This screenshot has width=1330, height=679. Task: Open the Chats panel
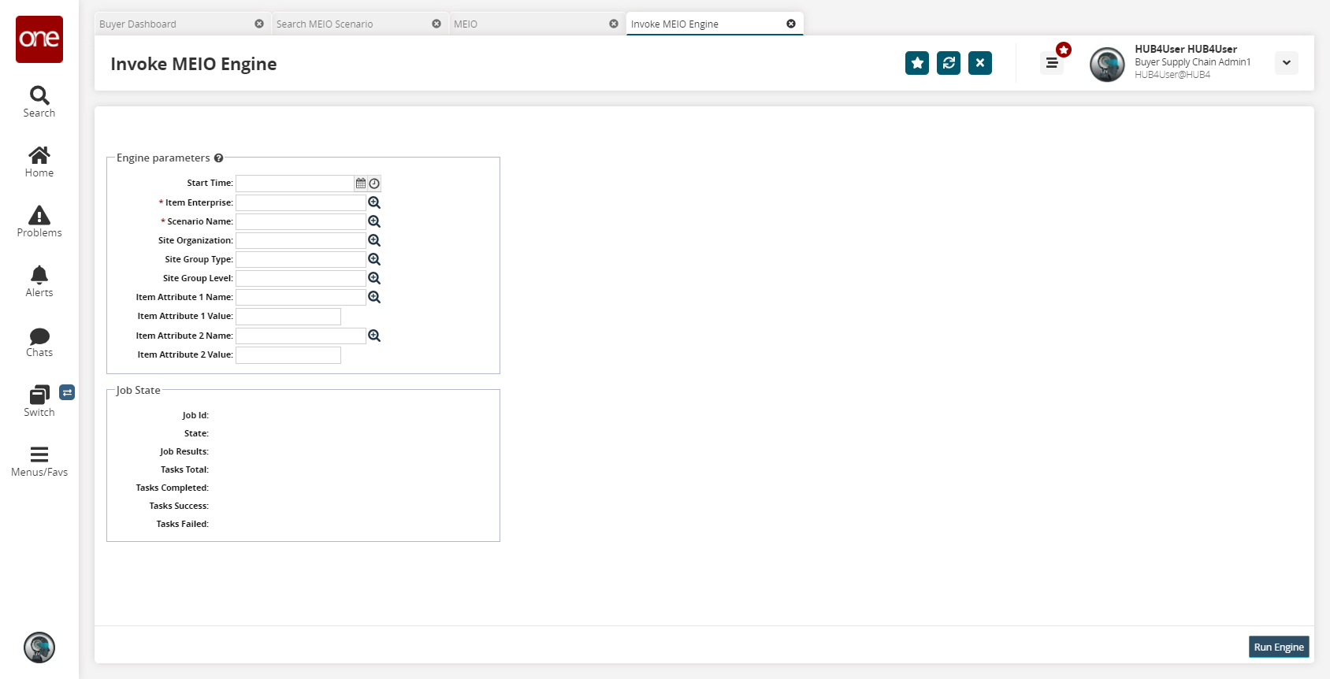pyautogui.click(x=39, y=341)
